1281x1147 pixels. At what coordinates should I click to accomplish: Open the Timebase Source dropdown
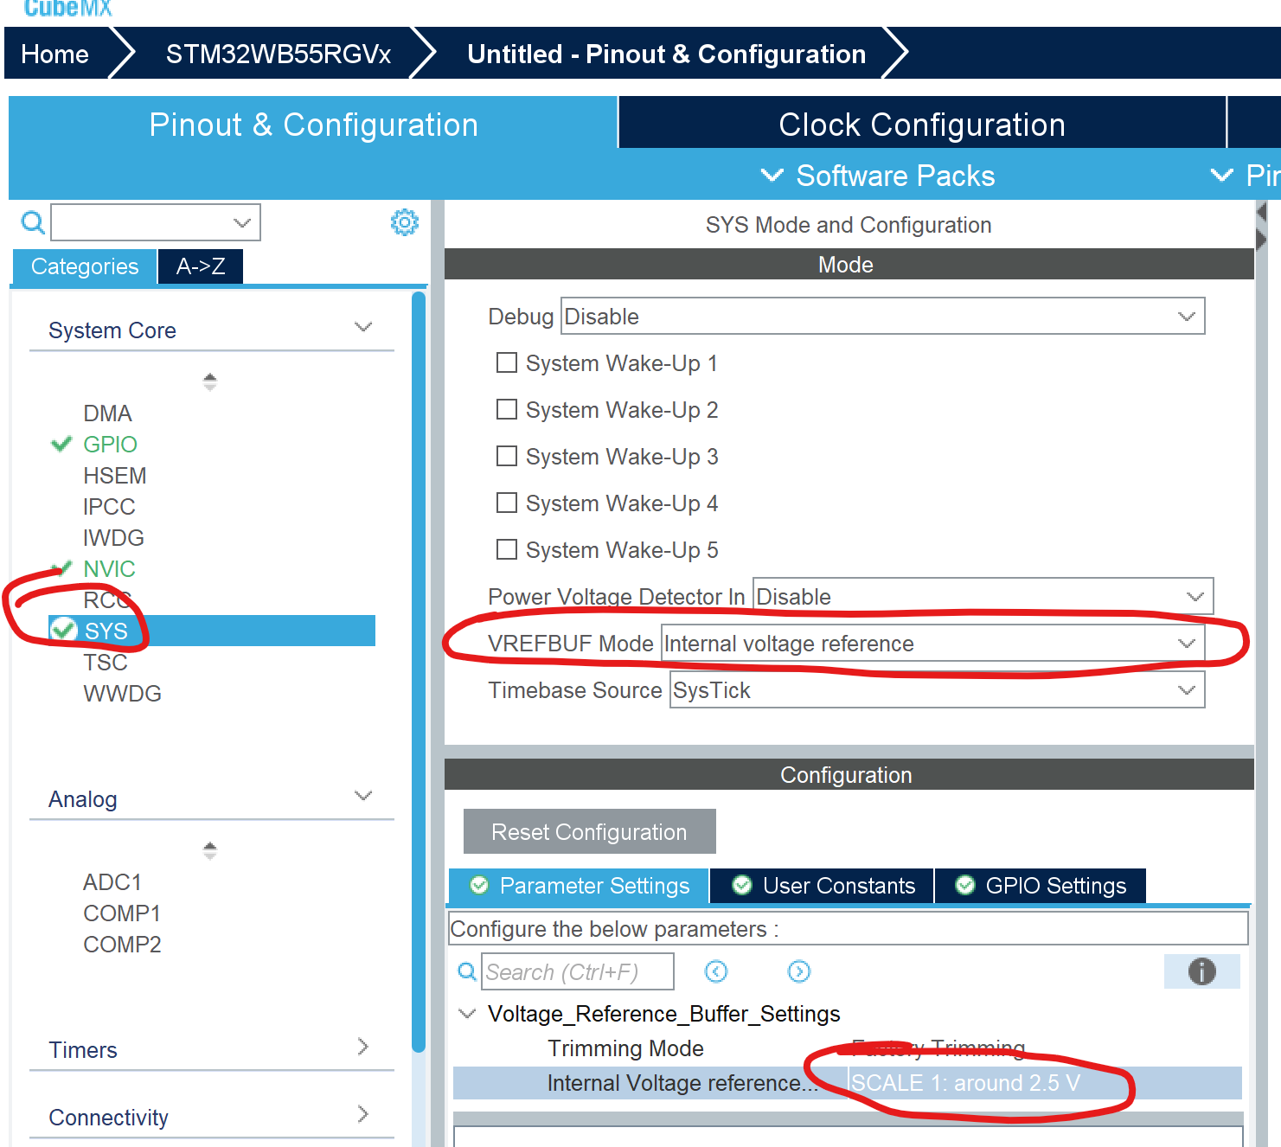coord(1186,689)
